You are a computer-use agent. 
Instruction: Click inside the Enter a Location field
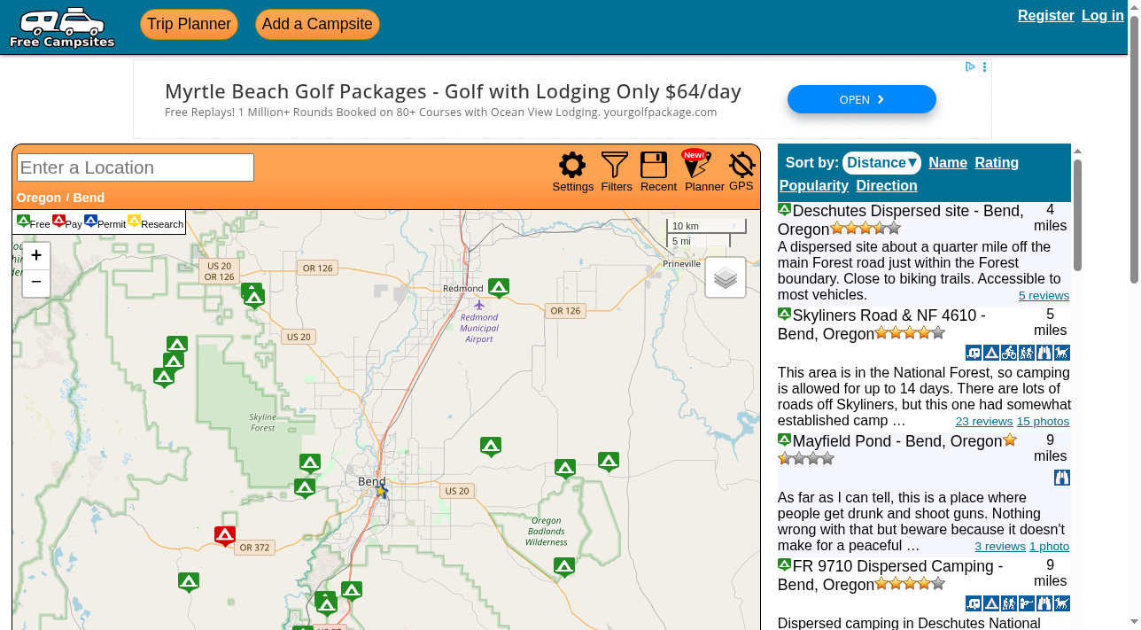(x=136, y=167)
